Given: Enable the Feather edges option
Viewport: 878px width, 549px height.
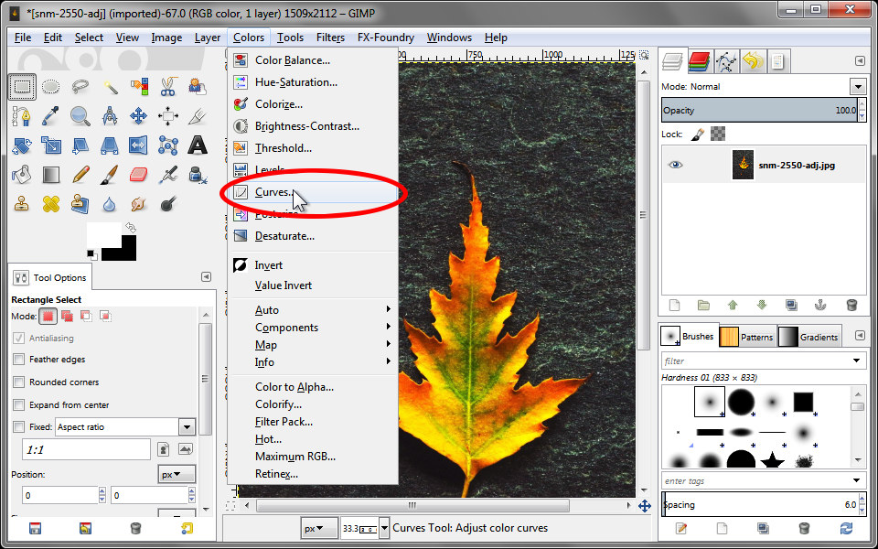Looking at the screenshot, I should (18, 359).
